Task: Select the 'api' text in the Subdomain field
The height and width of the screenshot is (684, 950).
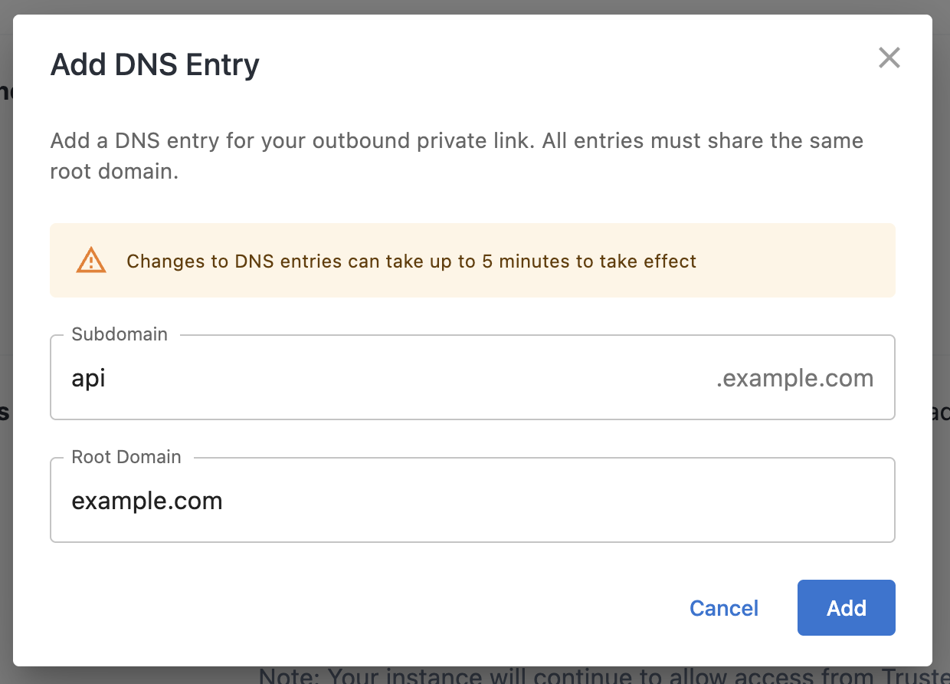Action: coord(87,377)
